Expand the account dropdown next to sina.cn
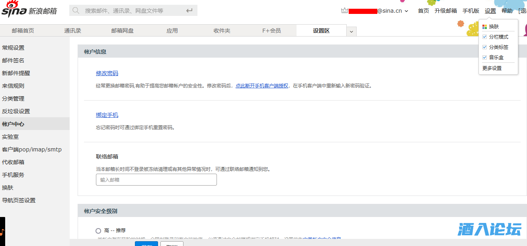Image resolution: width=527 pixels, height=246 pixels. [406, 11]
